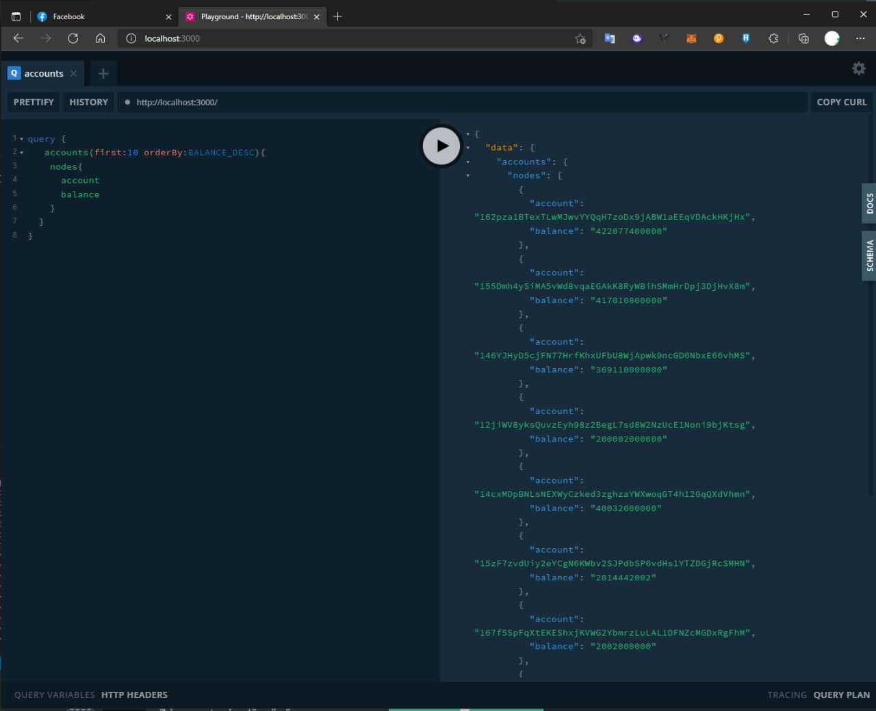Open Edge Collections from the toolbar

803,38
